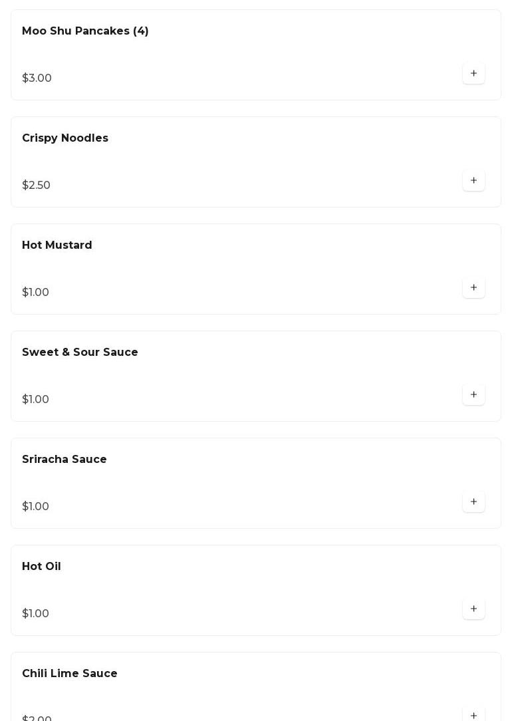Select the $1.00 price under Hot Mustard

35,293
